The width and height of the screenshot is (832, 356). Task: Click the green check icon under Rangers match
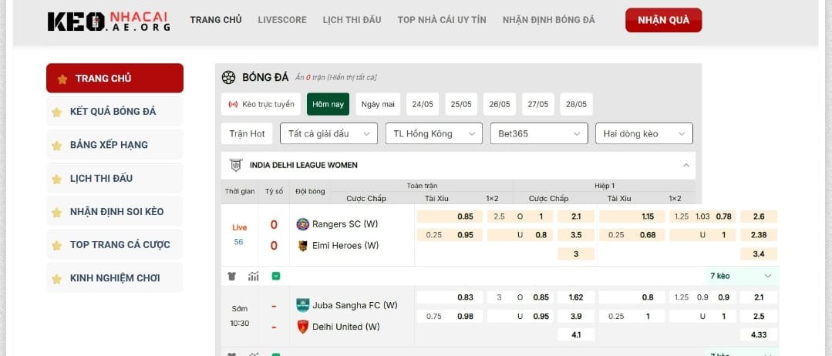point(276,276)
